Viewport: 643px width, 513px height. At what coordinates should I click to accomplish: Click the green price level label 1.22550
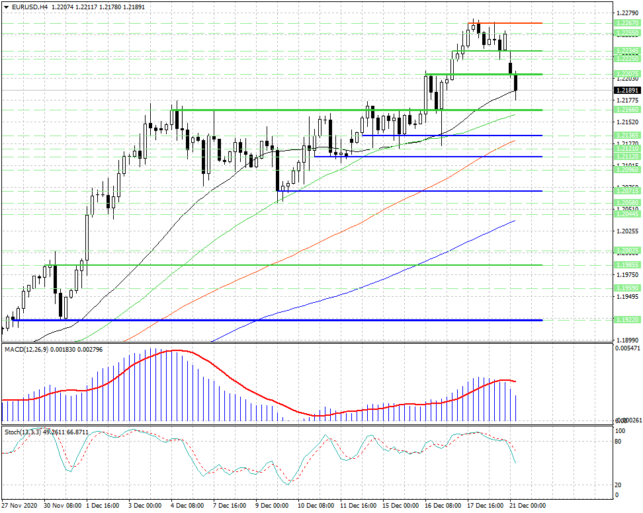[627, 33]
